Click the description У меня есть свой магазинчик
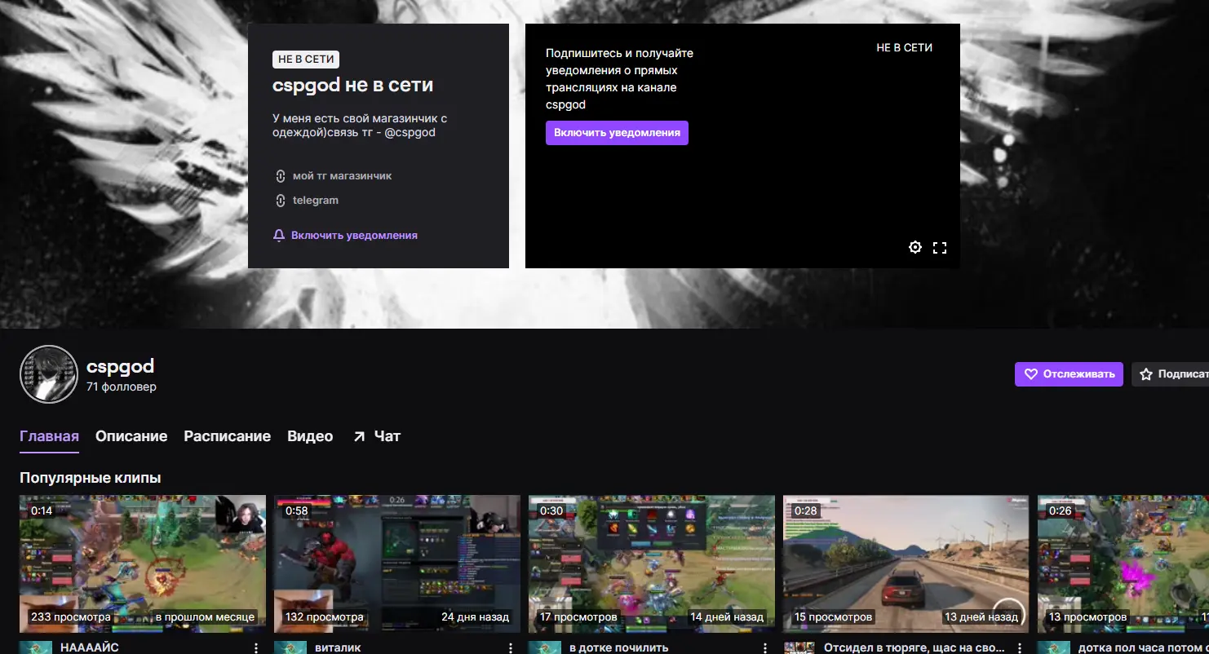 [x=360, y=125]
